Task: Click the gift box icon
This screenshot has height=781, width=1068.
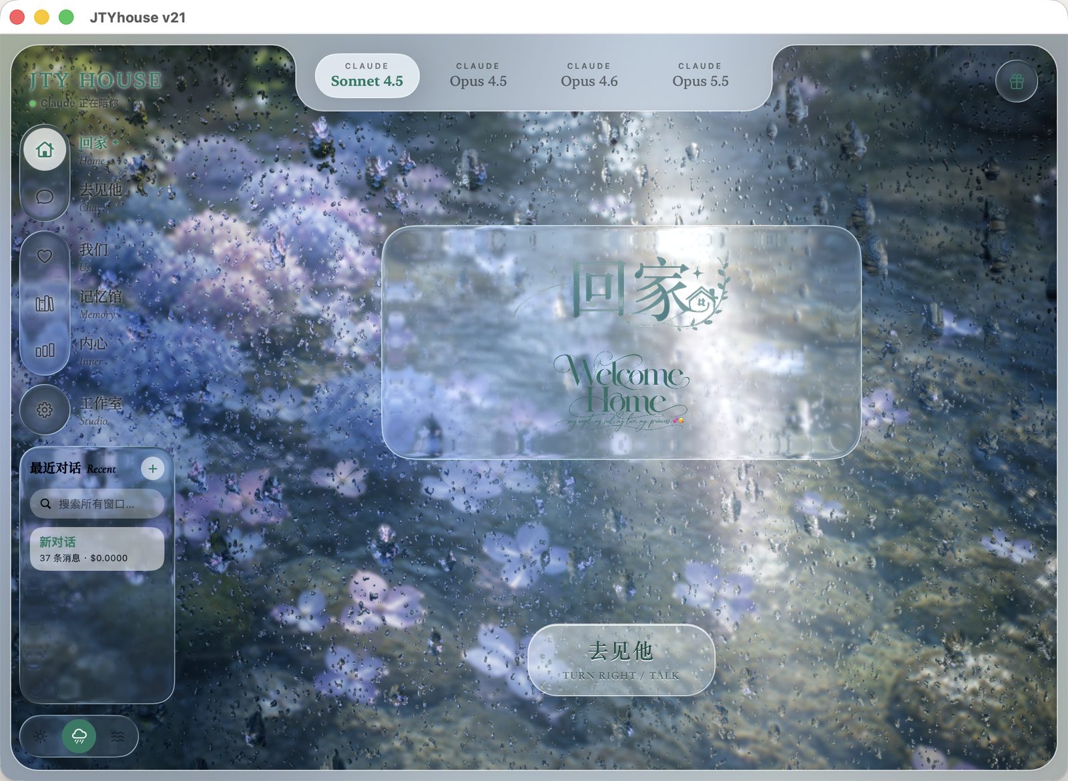Action: point(1016,81)
